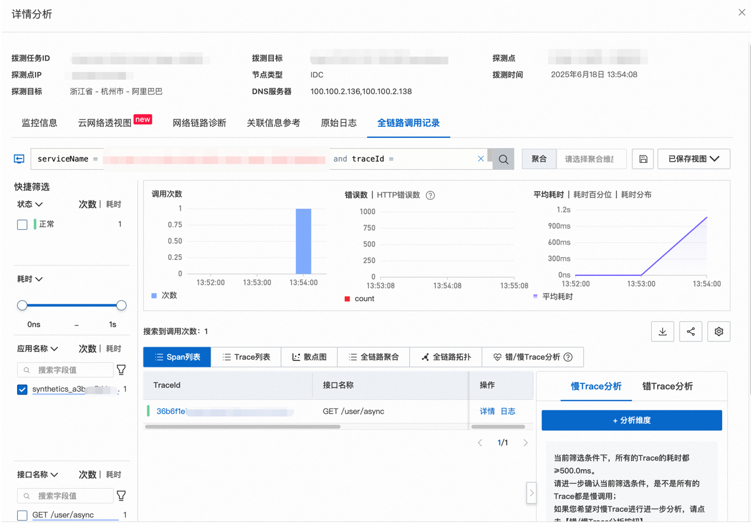
Task: Sort 状态 filter by 耗时
Action: (113, 204)
